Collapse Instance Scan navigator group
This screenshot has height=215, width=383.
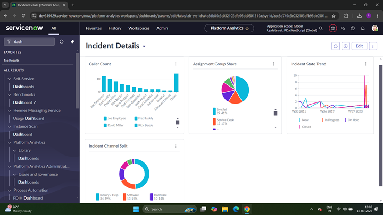pos(9,126)
